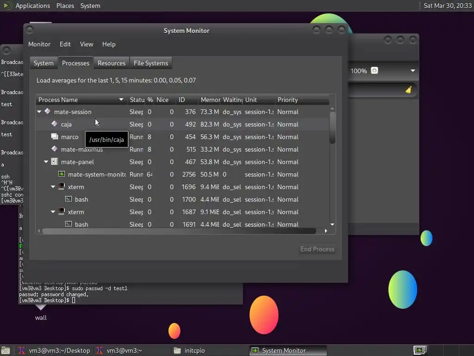Switch to the File Systems tab
Viewport: 474px width, 356px height.
coord(151,63)
